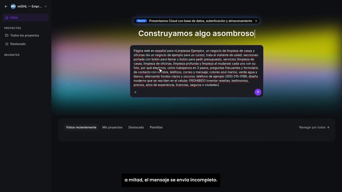Open the Cloud announcement banner text
This screenshot has height=192, width=342.
coord(201,21)
